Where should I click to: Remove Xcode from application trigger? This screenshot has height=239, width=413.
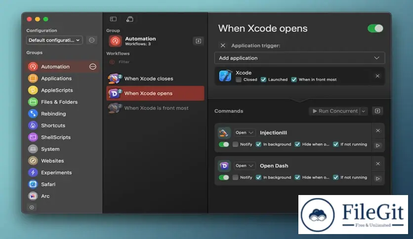point(377,76)
